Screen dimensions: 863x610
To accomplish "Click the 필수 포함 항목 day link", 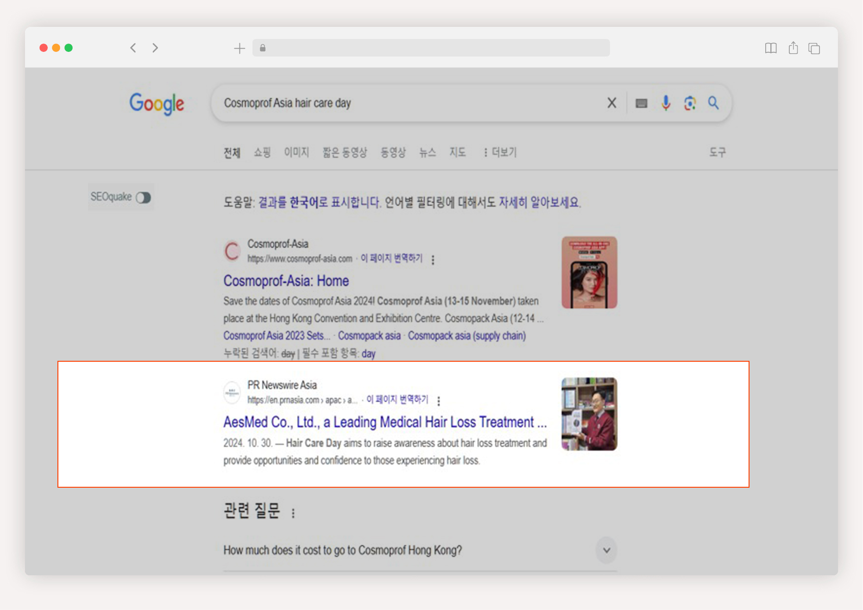I will click(369, 353).
